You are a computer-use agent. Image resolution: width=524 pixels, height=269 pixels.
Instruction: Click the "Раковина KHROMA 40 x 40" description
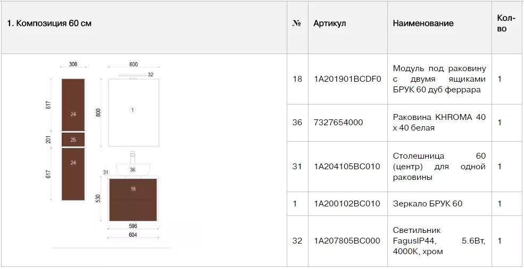point(439,123)
